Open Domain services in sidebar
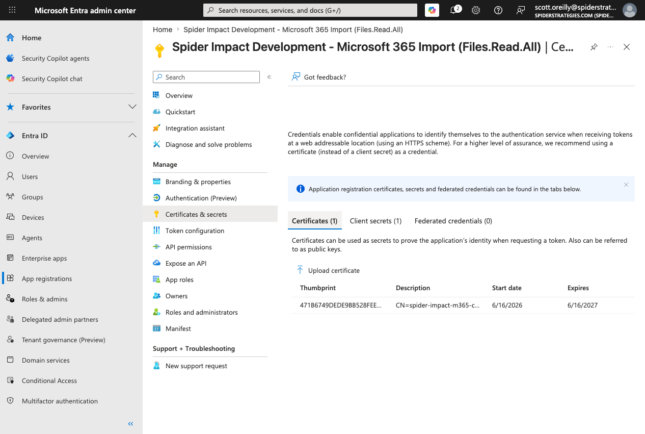The height and width of the screenshot is (434, 645). pyautogui.click(x=46, y=360)
